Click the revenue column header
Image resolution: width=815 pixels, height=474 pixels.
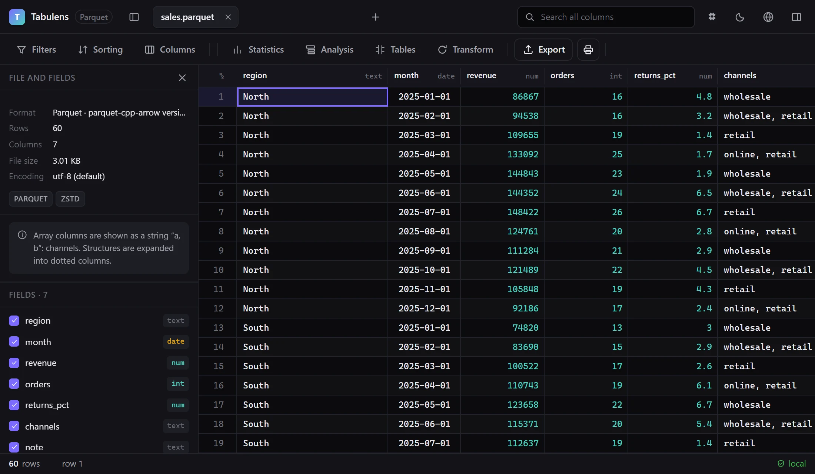pos(502,76)
